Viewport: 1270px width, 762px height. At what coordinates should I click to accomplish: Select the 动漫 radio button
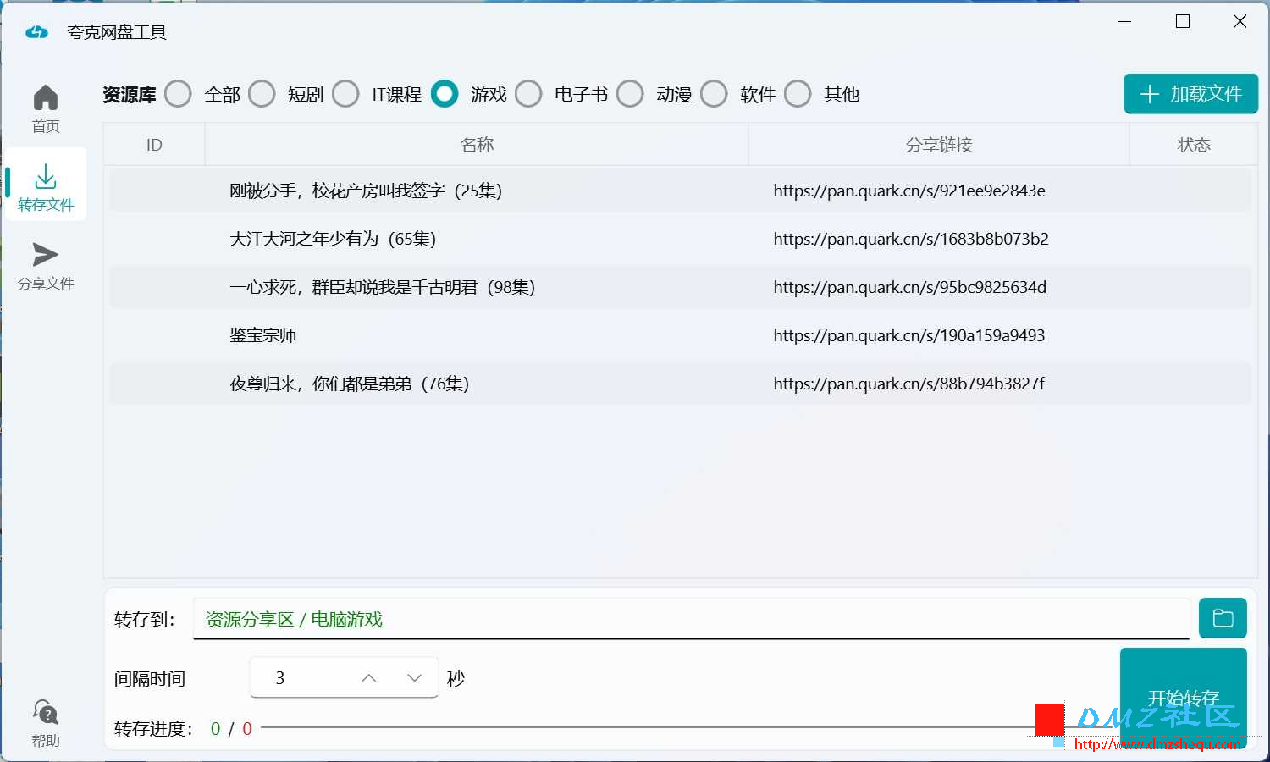[630, 94]
